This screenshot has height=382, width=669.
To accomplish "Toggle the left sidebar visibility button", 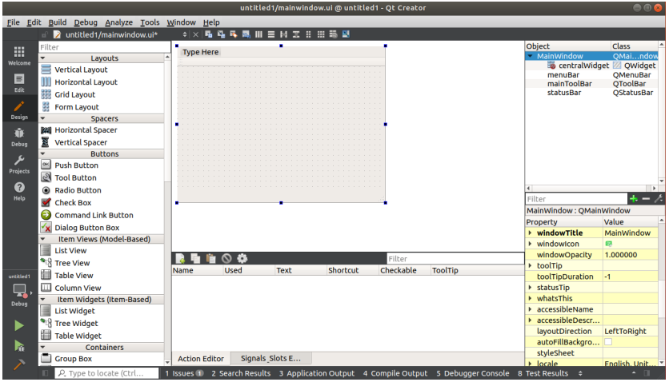I will [x=46, y=373].
